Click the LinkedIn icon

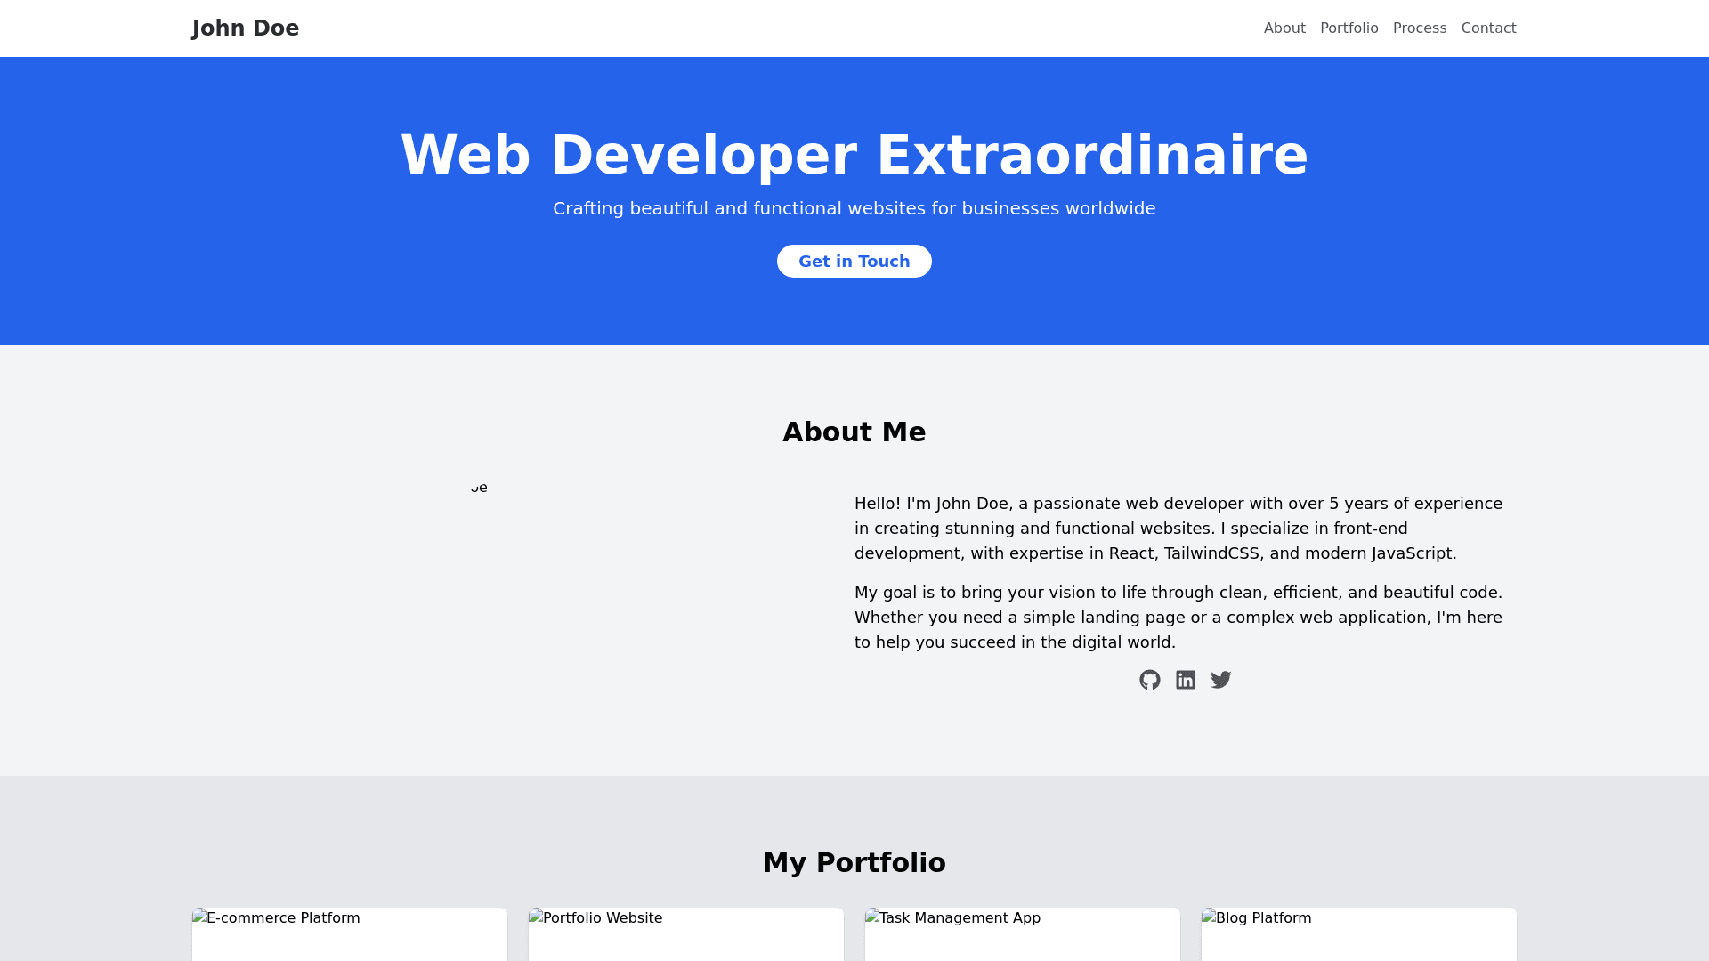pos(1186,680)
